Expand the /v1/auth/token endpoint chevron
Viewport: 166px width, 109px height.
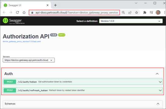point(160,82)
